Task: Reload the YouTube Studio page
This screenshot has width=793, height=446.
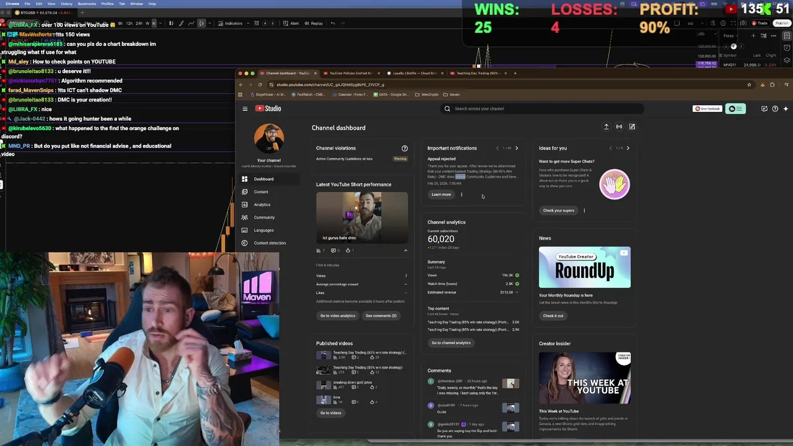Action: click(x=260, y=84)
